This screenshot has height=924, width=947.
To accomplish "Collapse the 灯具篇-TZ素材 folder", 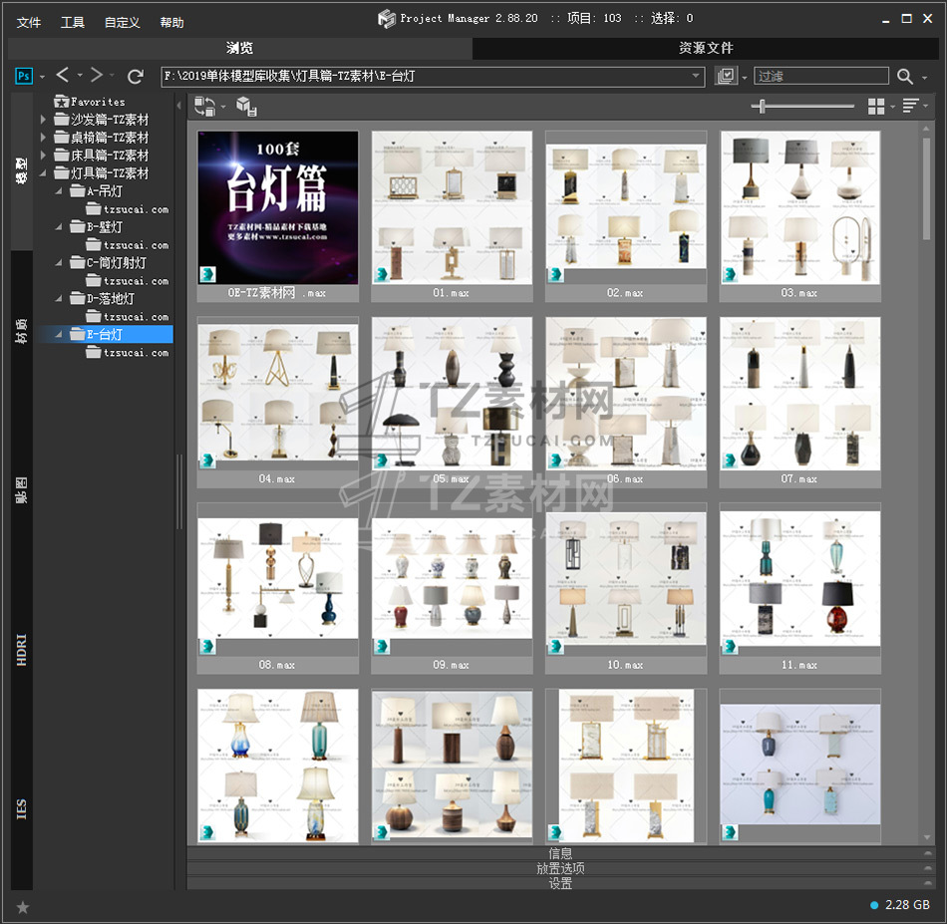I will click(43, 173).
